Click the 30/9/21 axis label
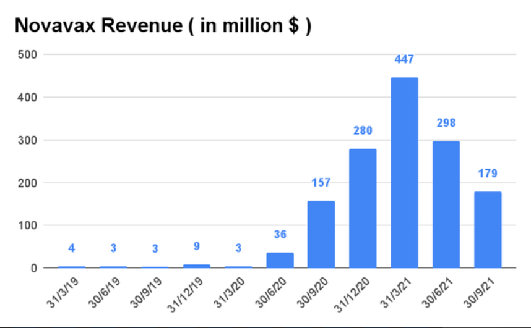The image size is (531, 328). click(479, 293)
